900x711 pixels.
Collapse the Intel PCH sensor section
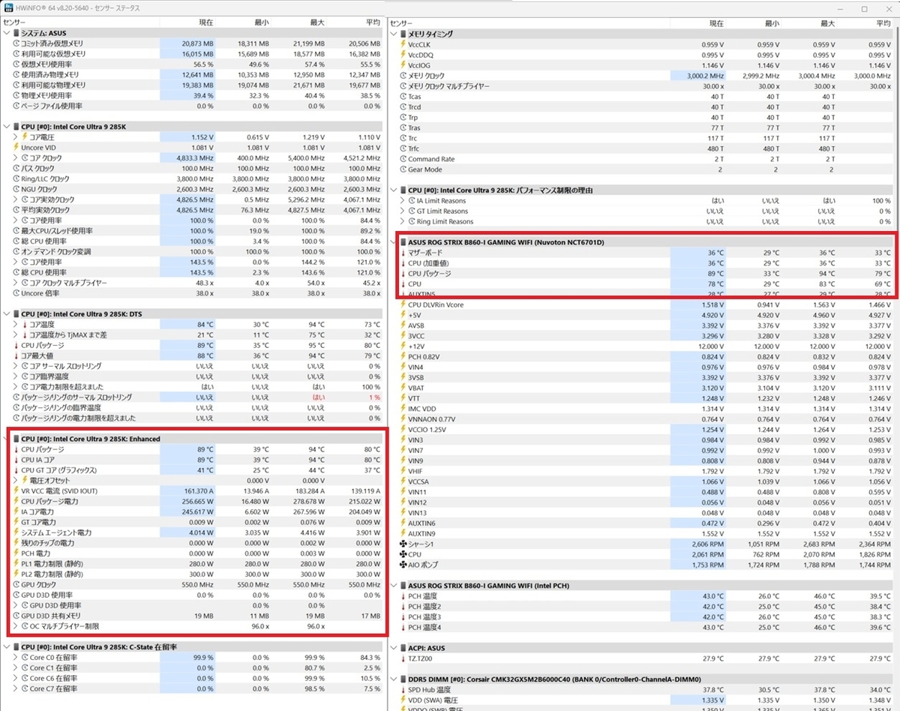click(393, 586)
